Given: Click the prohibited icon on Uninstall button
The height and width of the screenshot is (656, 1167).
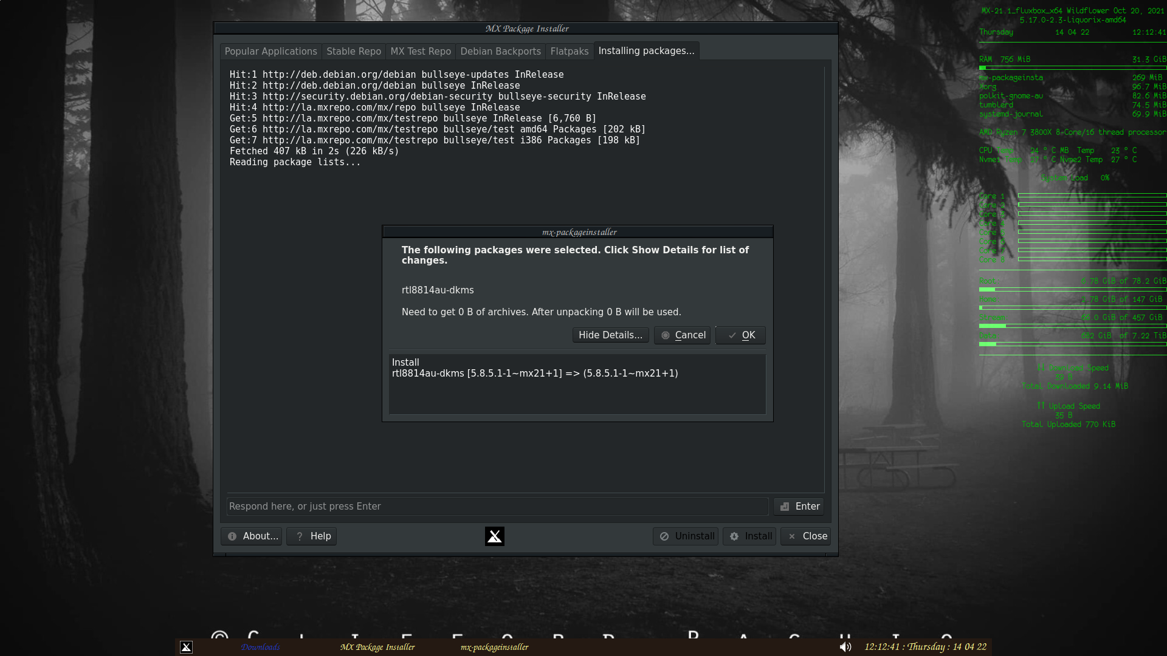Looking at the screenshot, I should click(664, 536).
